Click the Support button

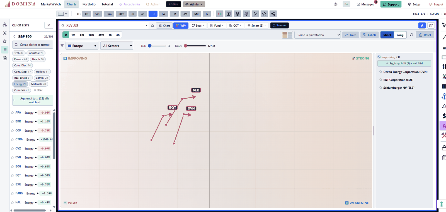pos(391,4)
